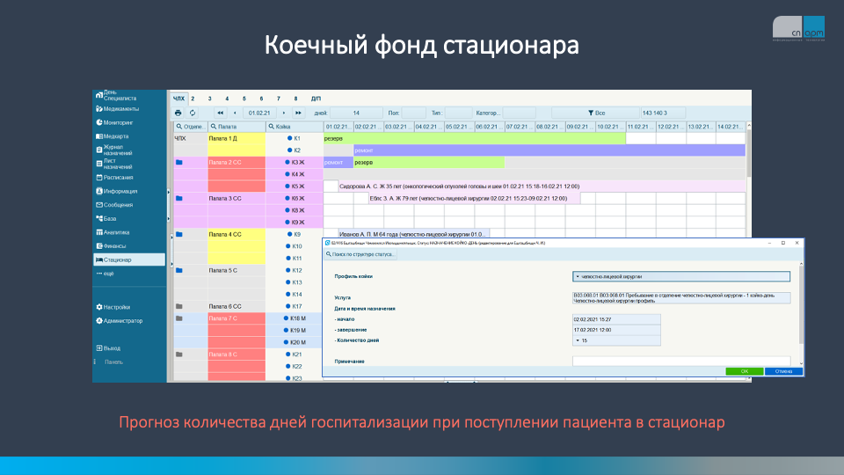
Task: Open Журнал назначений in the sidebar
Action: (x=114, y=150)
